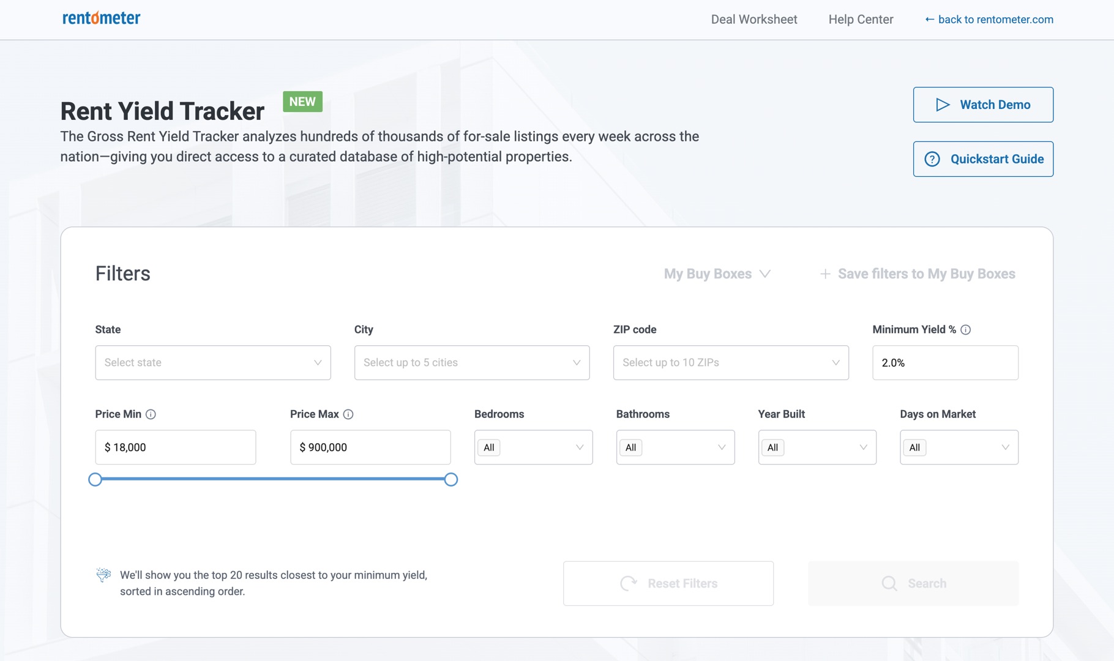
Task: Click the plus icon beside Save filters
Action: click(x=825, y=274)
